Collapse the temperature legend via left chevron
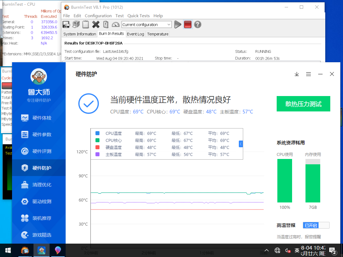Viewport: 343px width, 257px height. pos(241,144)
